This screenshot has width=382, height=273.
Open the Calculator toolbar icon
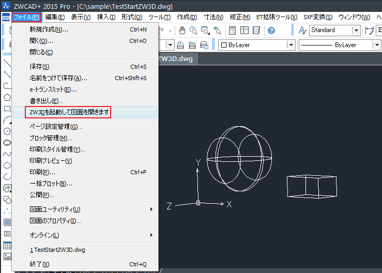click(233, 31)
